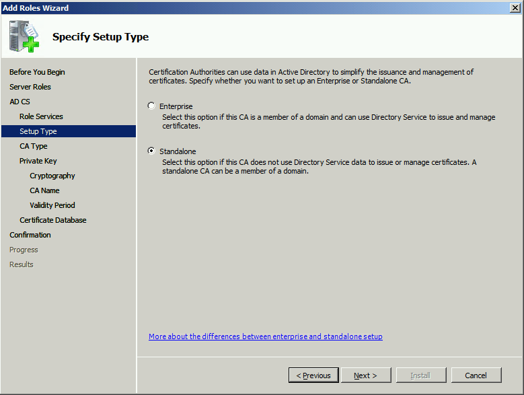
Task: Open the CA Name step
Action: tap(44, 190)
